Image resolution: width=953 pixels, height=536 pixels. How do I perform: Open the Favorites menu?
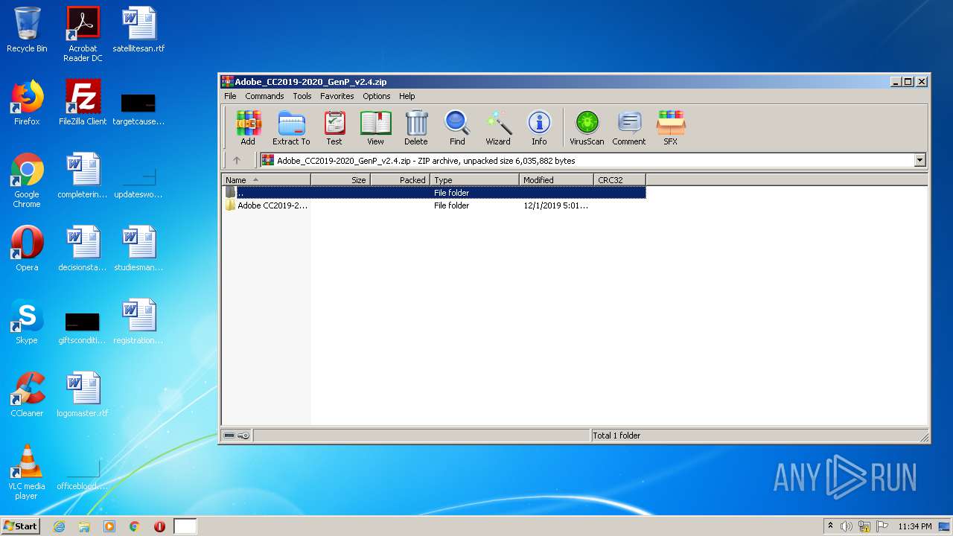pyautogui.click(x=337, y=96)
